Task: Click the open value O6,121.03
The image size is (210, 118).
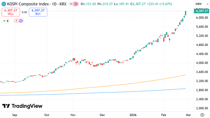Action: [x=88, y=4]
